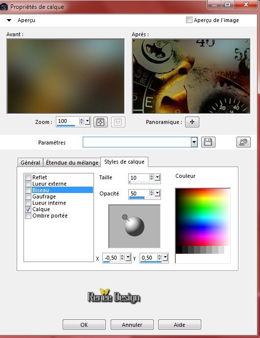Viewport: 260px width, 338px height.
Task: Confirm with the OK button
Action: coord(84,325)
